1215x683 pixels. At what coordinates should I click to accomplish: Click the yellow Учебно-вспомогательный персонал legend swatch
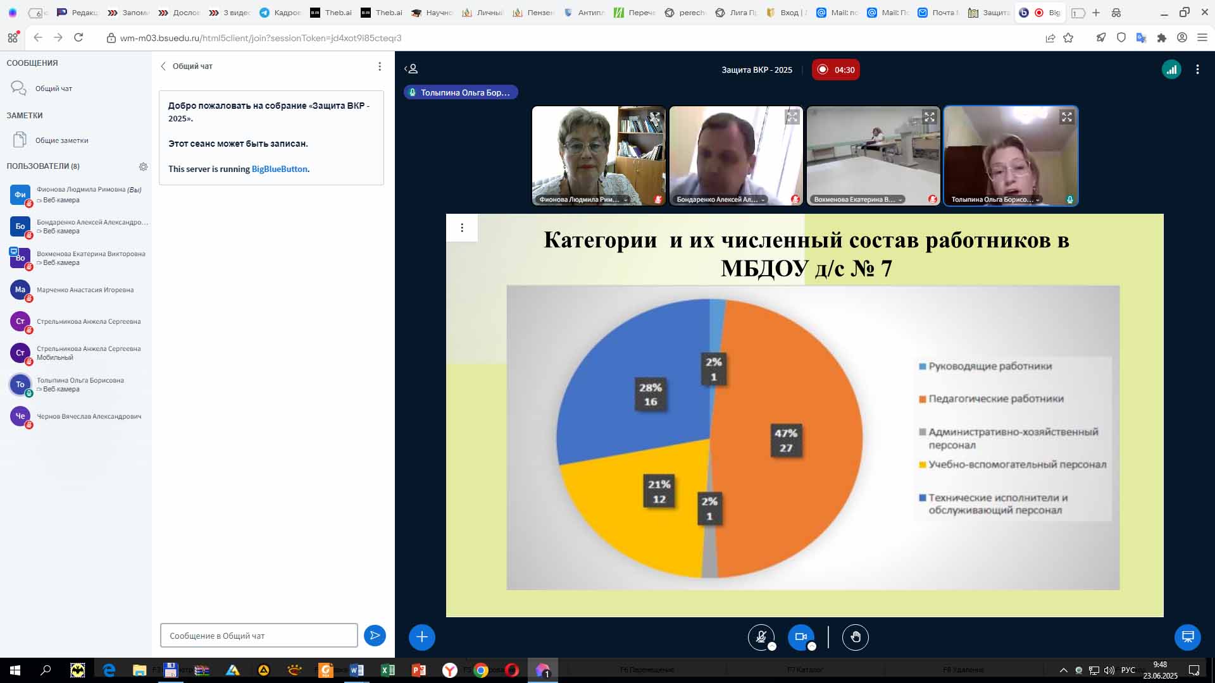[923, 465]
